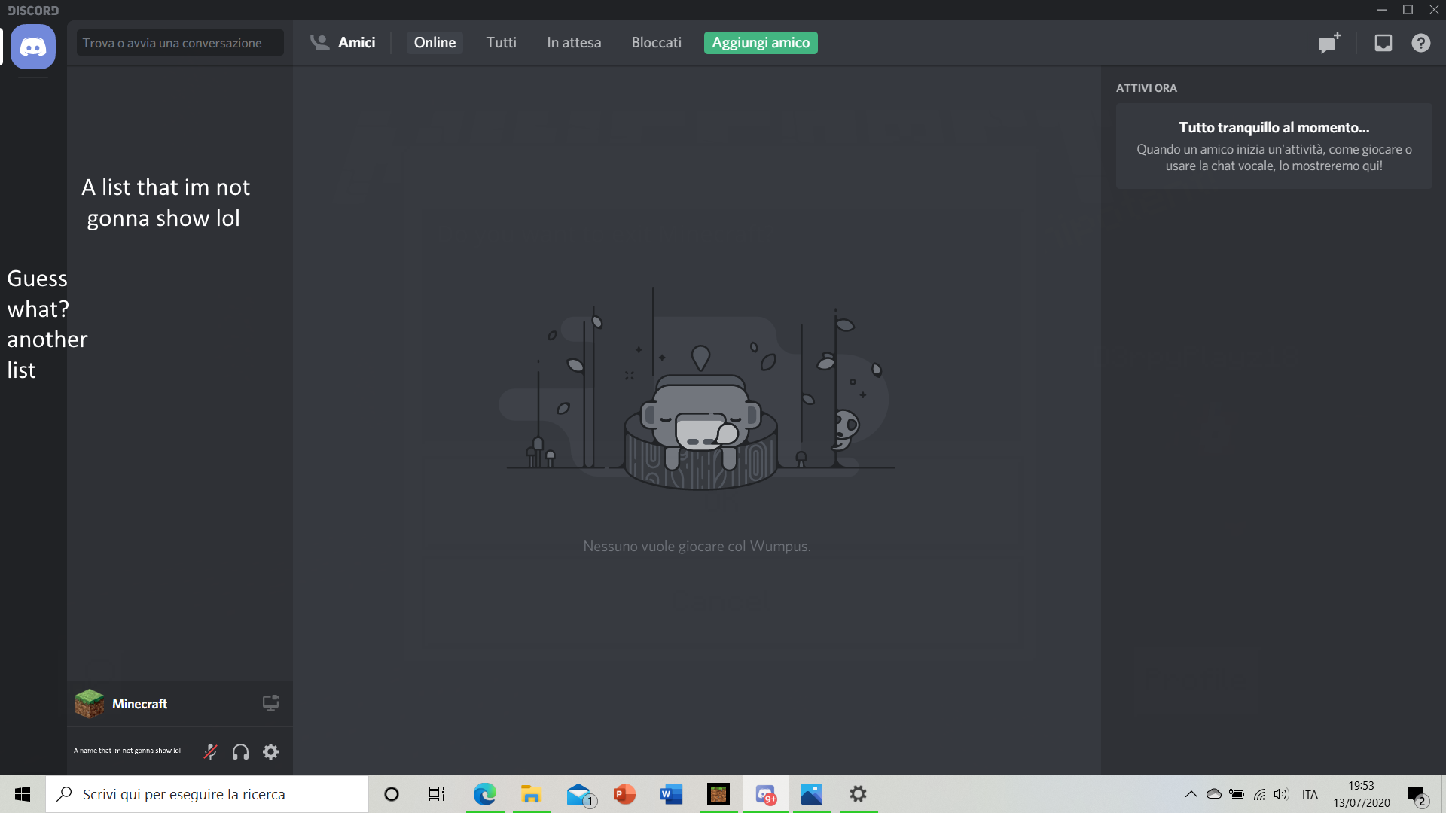Open the Wi-Fi network tray icon
The width and height of the screenshot is (1446, 813).
pyautogui.click(x=1259, y=794)
